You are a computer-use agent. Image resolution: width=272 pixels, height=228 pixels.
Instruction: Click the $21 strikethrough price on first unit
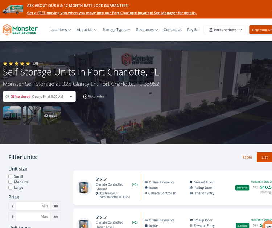point(255,187)
